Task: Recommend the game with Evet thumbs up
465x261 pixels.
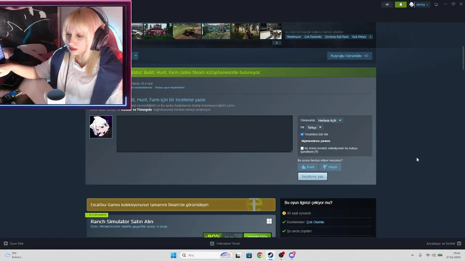Action: point(308,167)
